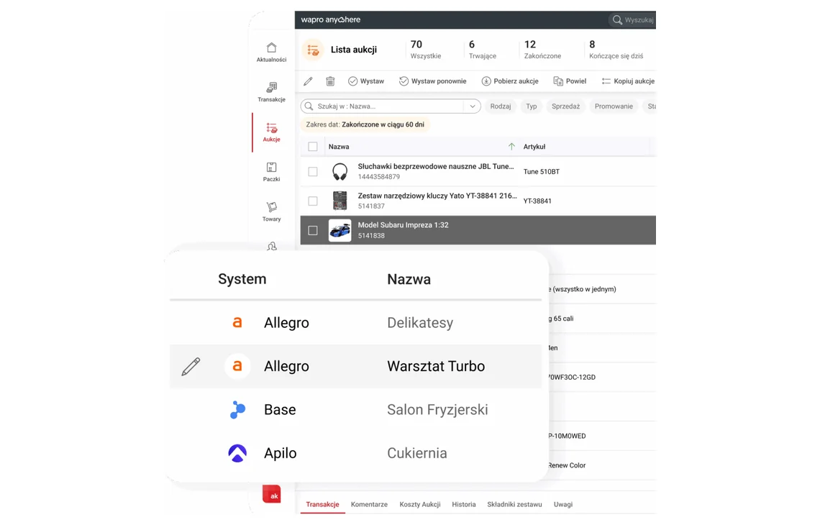Switch to the Koszty Aukcji tab
This screenshot has width=820, height=525.
[x=420, y=505]
